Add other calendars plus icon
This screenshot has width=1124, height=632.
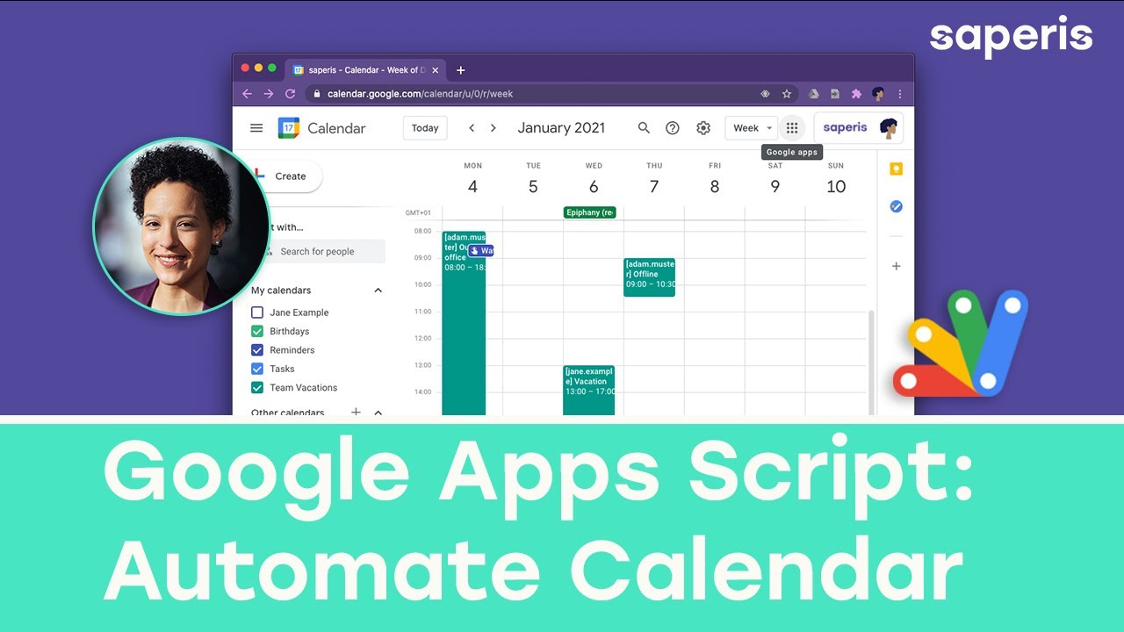356,412
